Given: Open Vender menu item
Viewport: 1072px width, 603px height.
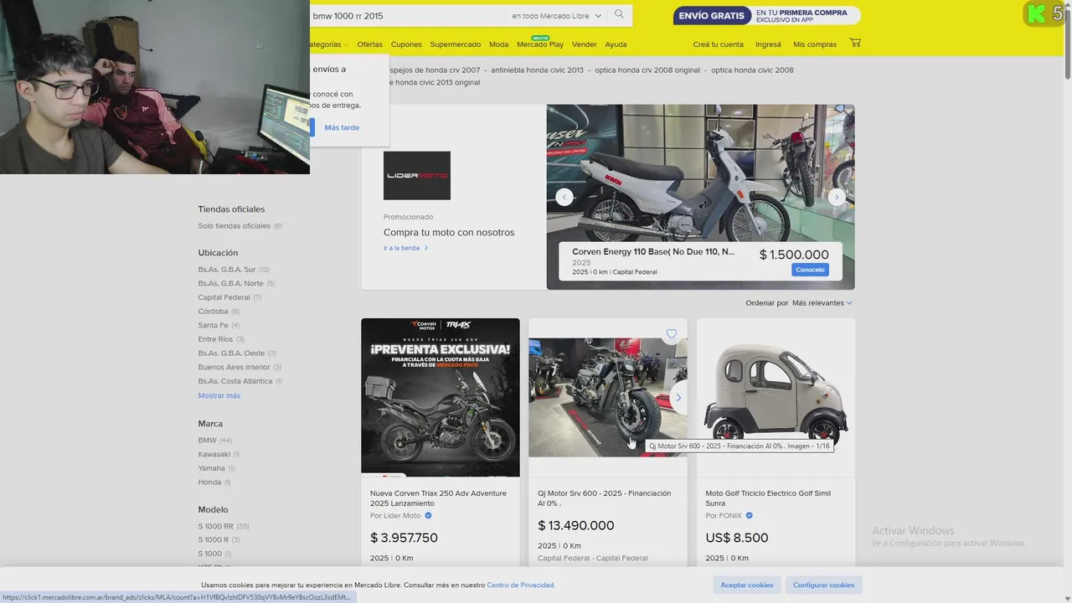Looking at the screenshot, I should (x=584, y=44).
